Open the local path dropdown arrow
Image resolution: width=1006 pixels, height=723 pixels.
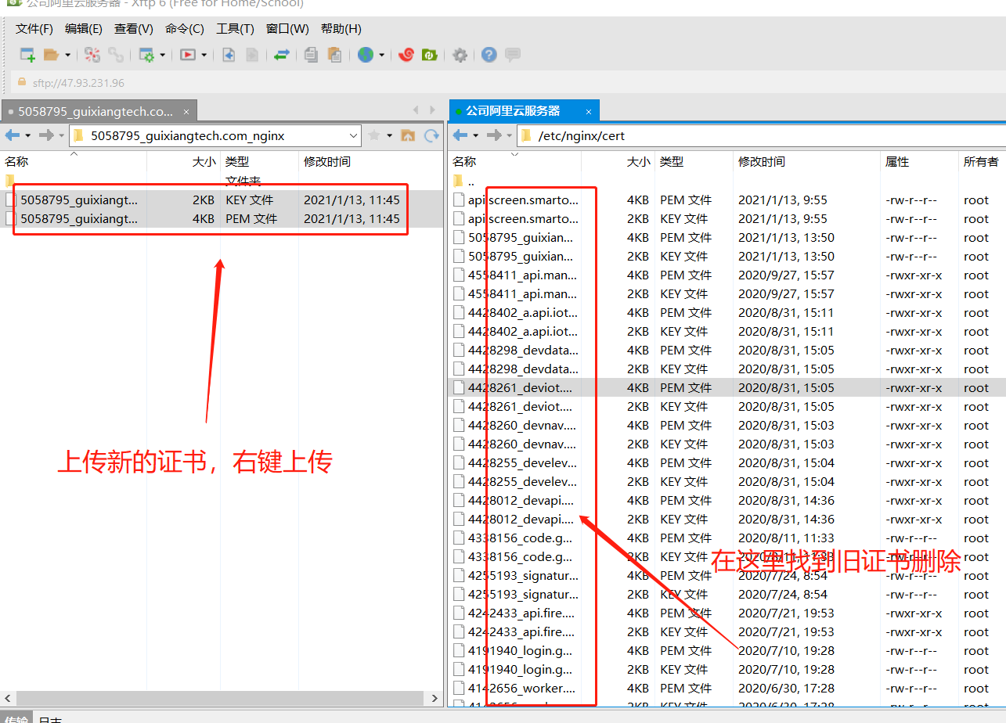352,135
